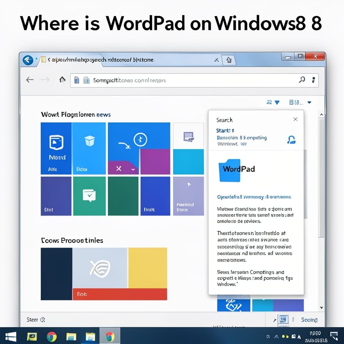Open a new tab next to the current tab
Screen dimensions: 344x344
[x=229, y=60]
